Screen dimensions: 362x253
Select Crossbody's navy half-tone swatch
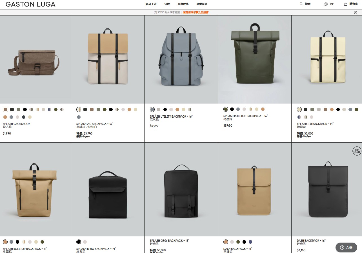(50, 109)
